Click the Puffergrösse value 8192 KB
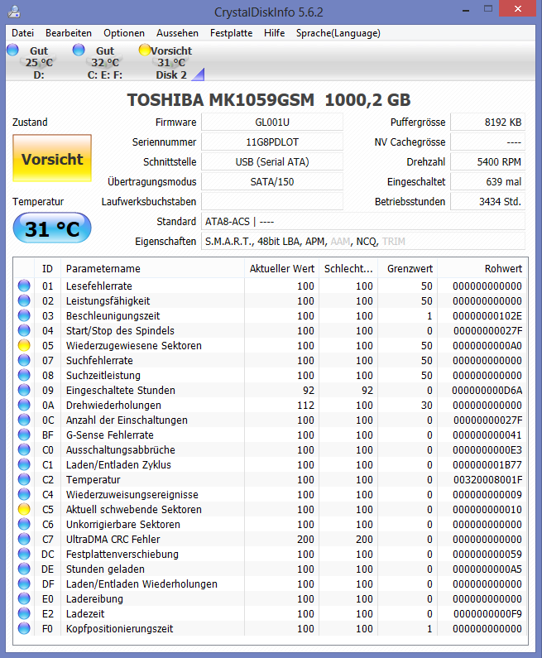This screenshot has height=658, width=542. (x=487, y=122)
